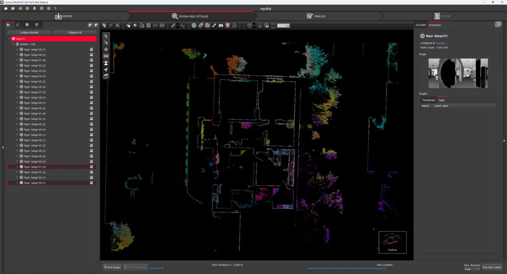Click the Collapse All button
Viewport: 507px width, 274px height.
coord(74,33)
